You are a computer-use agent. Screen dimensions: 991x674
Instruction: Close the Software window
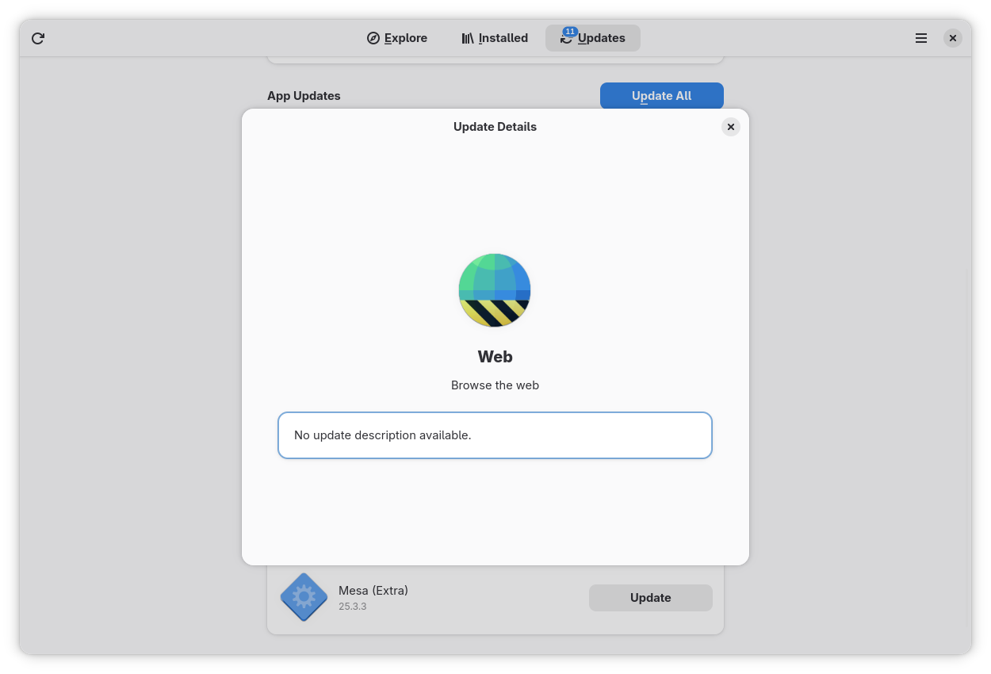953,38
